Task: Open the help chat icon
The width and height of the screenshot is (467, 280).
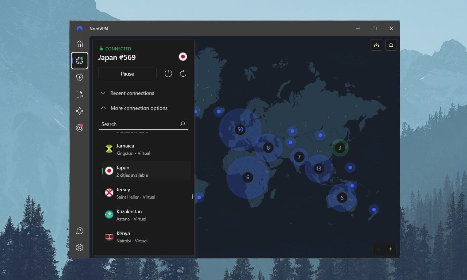Action: click(x=80, y=231)
